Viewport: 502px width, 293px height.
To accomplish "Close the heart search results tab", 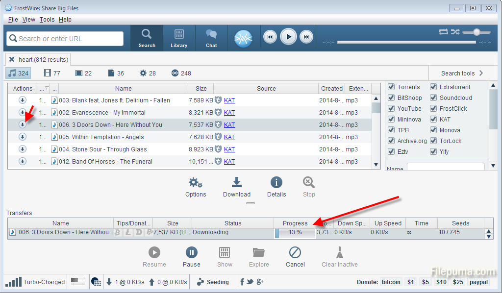I will pyautogui.click(x=12, y=59).
